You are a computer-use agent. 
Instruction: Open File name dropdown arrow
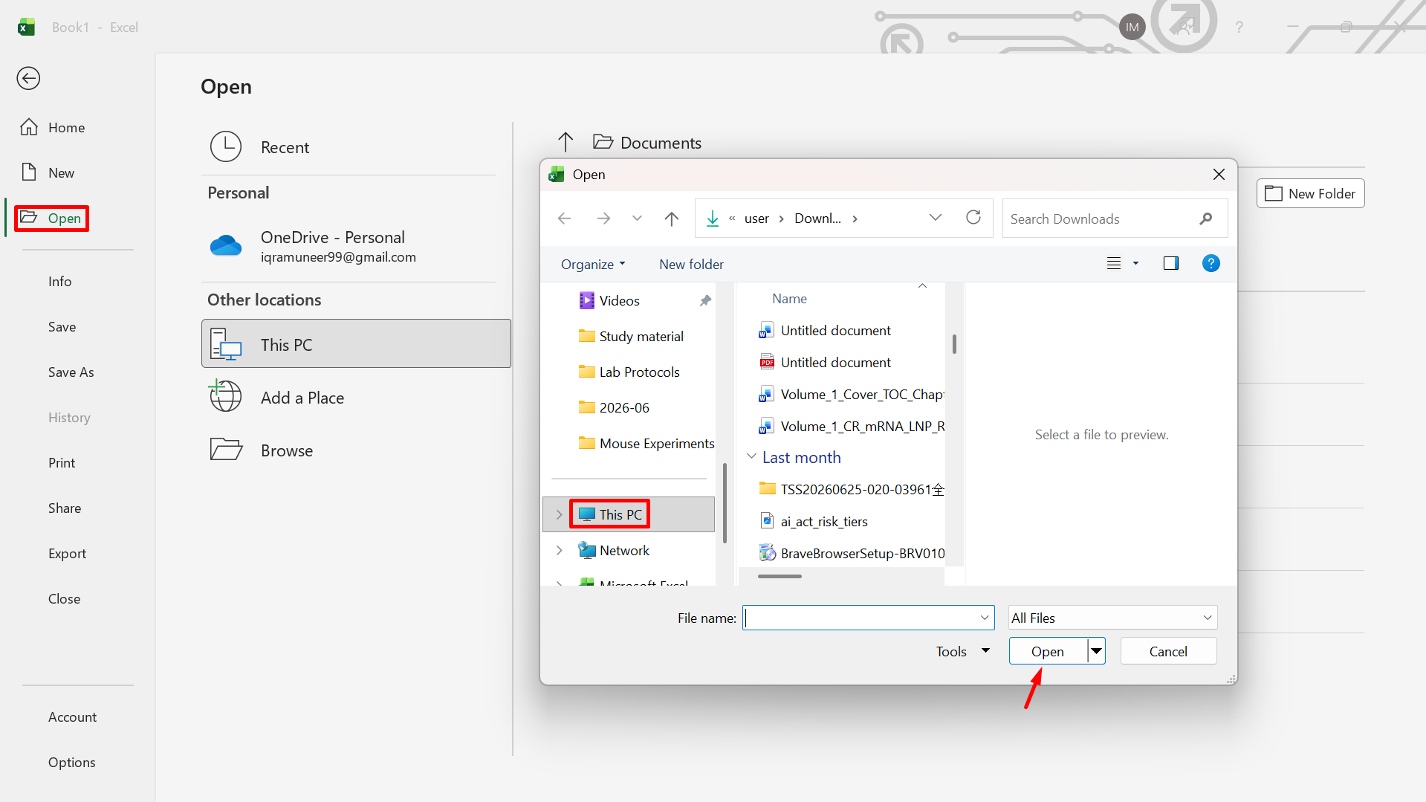(x=985, y=618)
